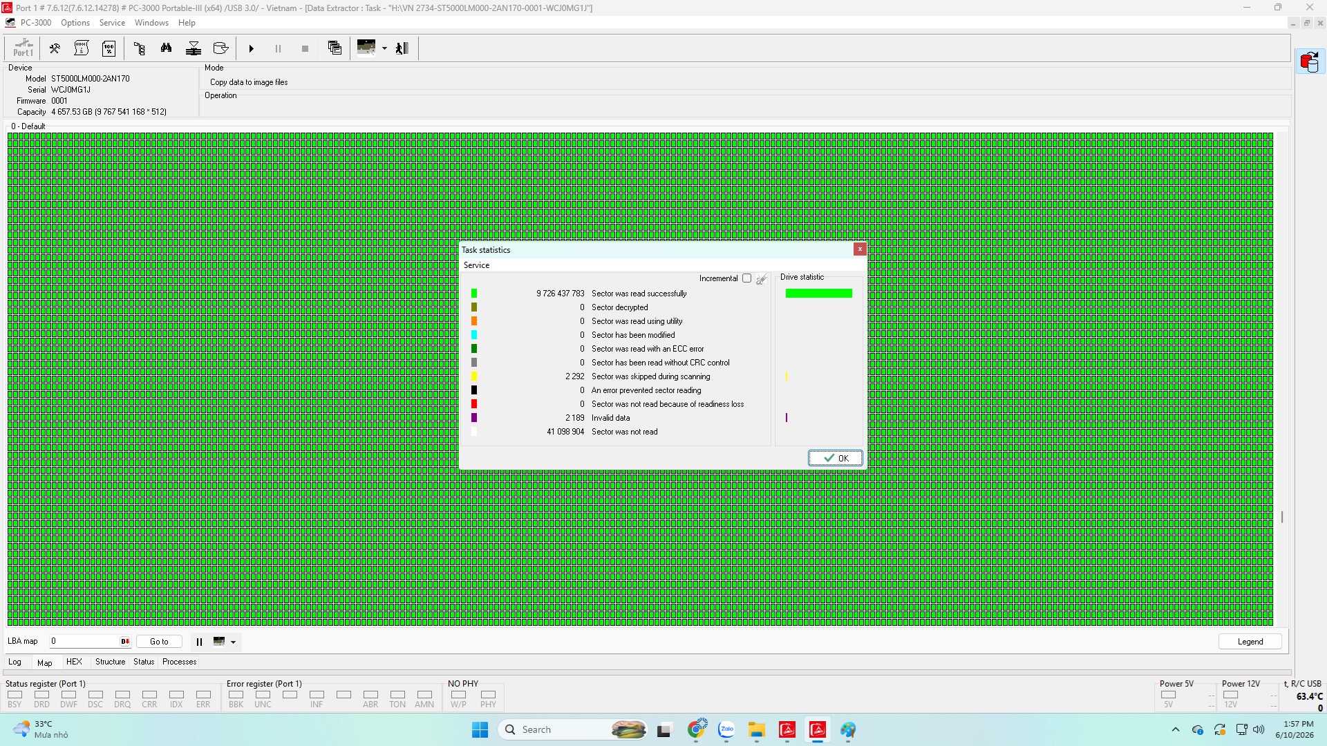This screenshot has height=746, width=1327.
Task: Open the crossed tools utilities icon
Action: [x=55, y=48]
